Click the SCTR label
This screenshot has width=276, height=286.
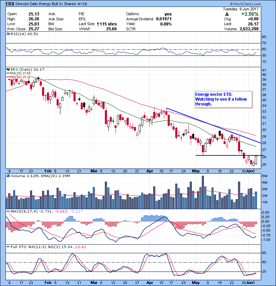tap(131, 29)
